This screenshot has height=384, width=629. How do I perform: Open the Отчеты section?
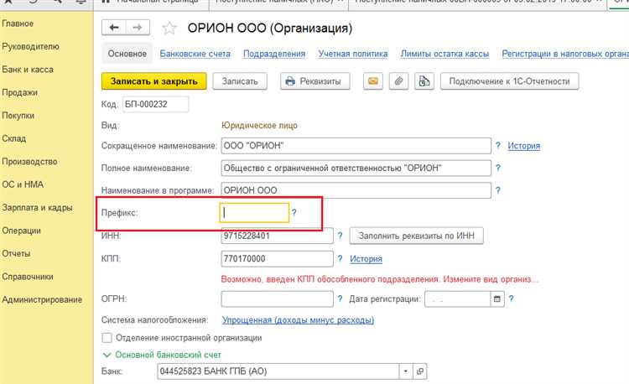tap(16, 254)
